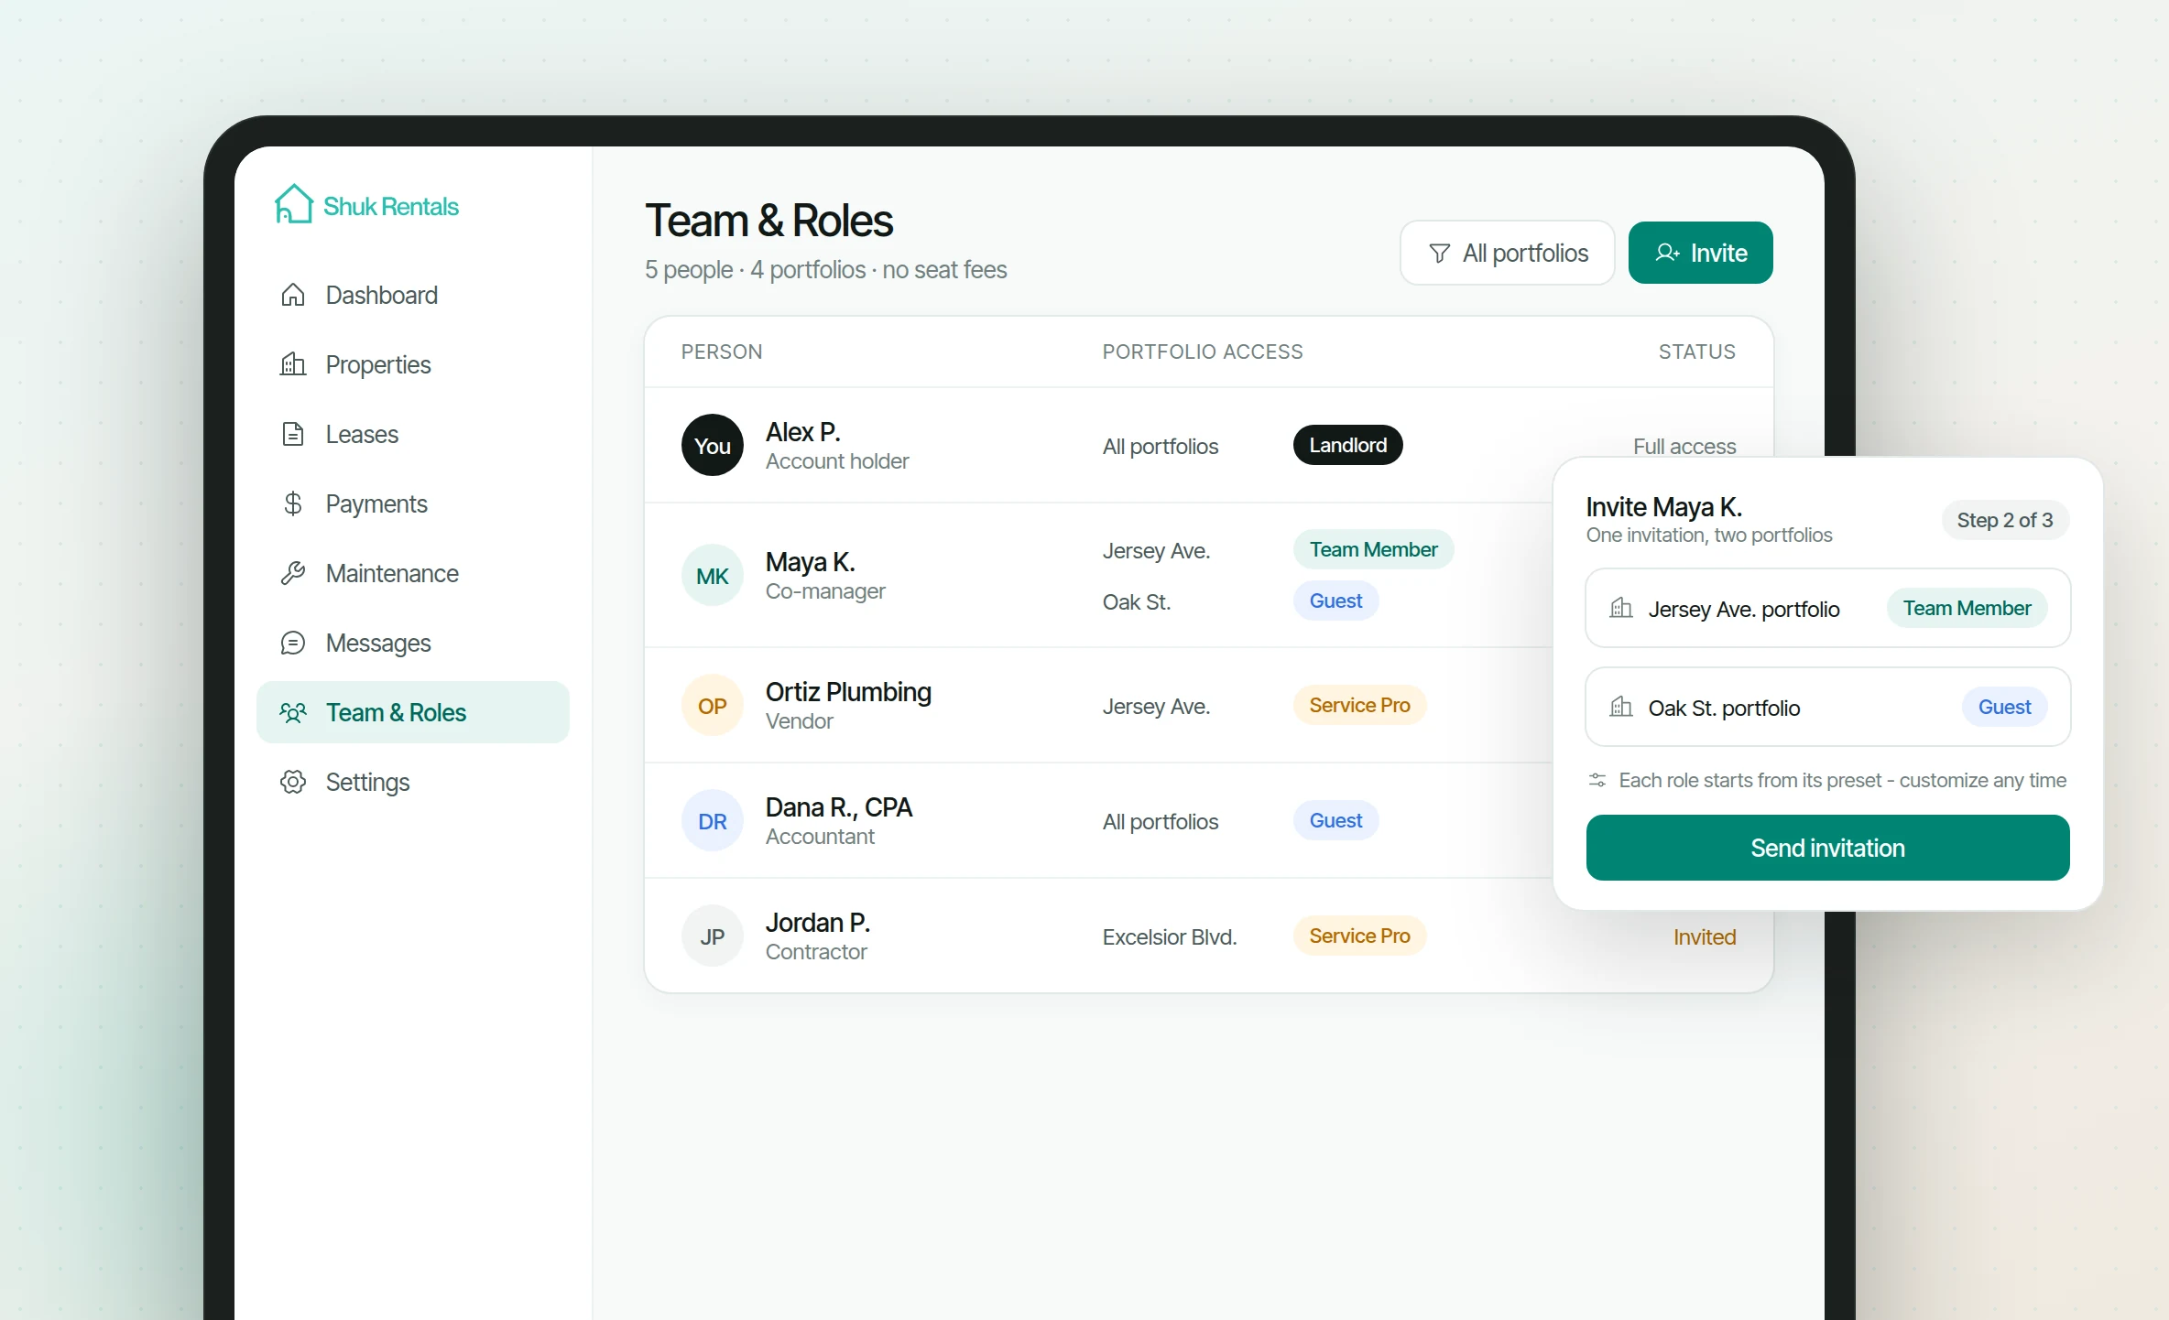Click the Settings gear icon
Screen dimensions: 2169x1320
point(293,782)
